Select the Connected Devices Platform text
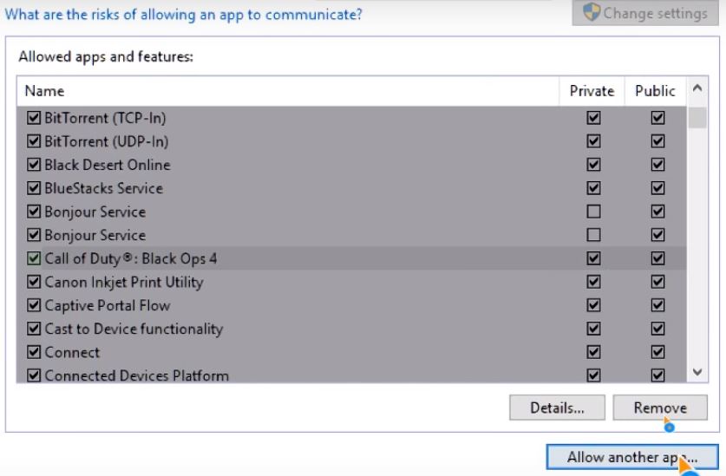 click(136, 375)
